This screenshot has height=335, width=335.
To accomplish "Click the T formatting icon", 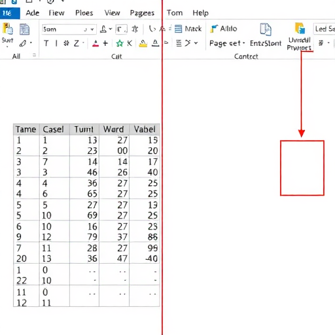I will coord(46,43).
